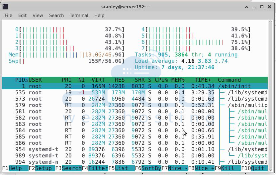This screenshot has width=276, height=175.
Task: Click the CPU 3 meter showing 49.4%
Action: click(x=70, y=48)
